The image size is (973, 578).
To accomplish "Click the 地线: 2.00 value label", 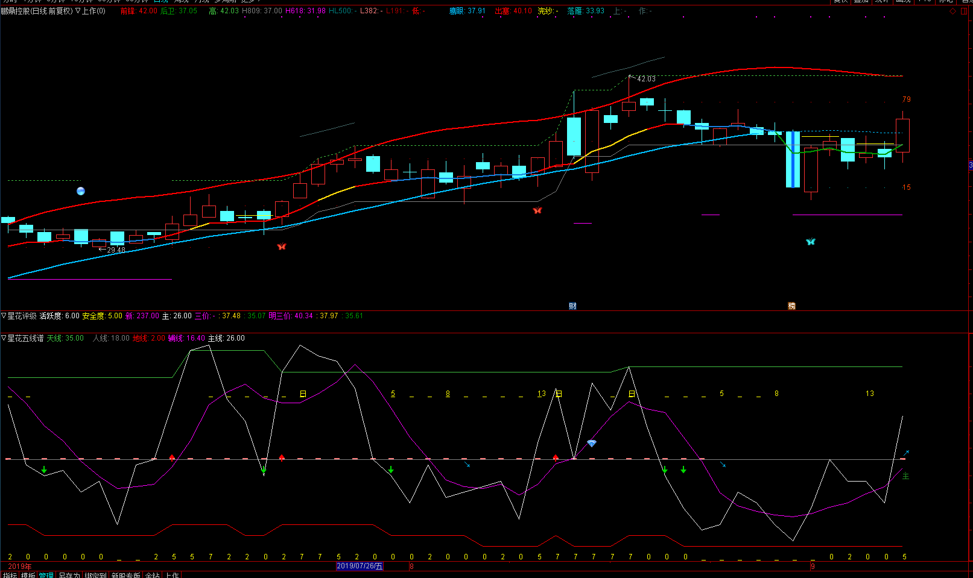I will pos(149,338).
